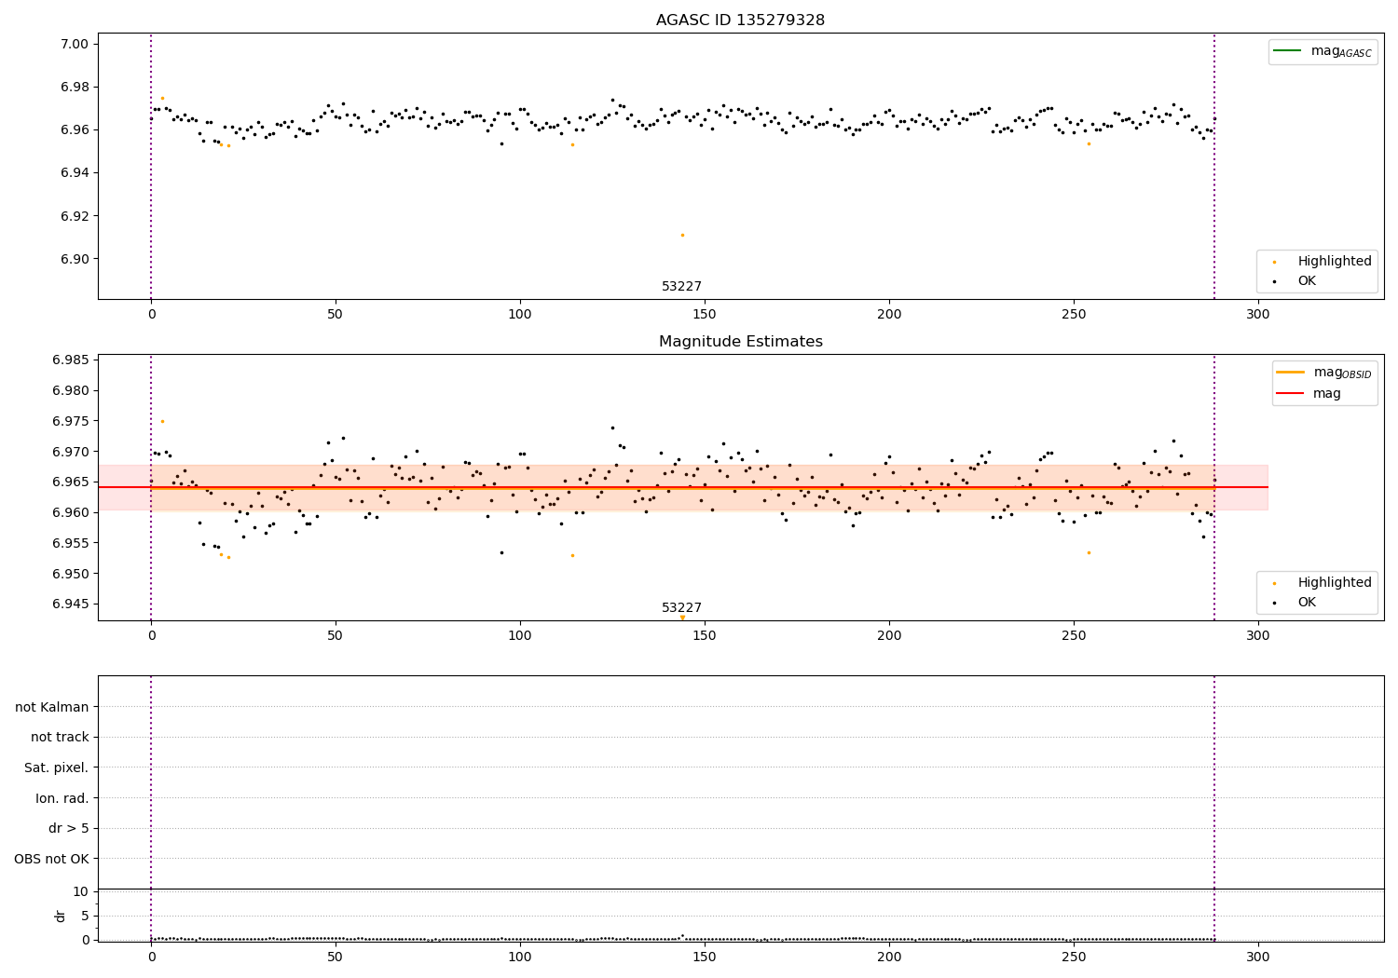Click the 6.950 y-axis tick label
The height and width of the screenshot is (978, 1398).
coord(71,574)
